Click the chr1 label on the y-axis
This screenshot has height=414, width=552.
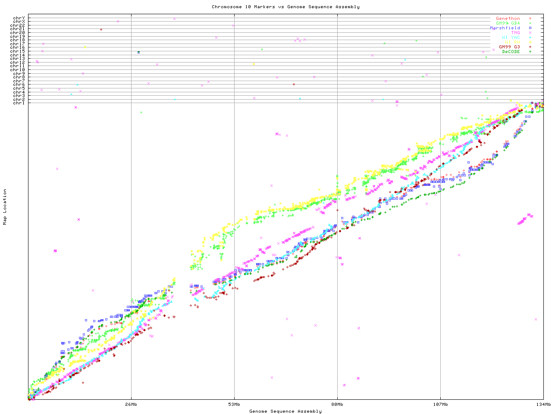pyautogui.click(x=19, y=103)
